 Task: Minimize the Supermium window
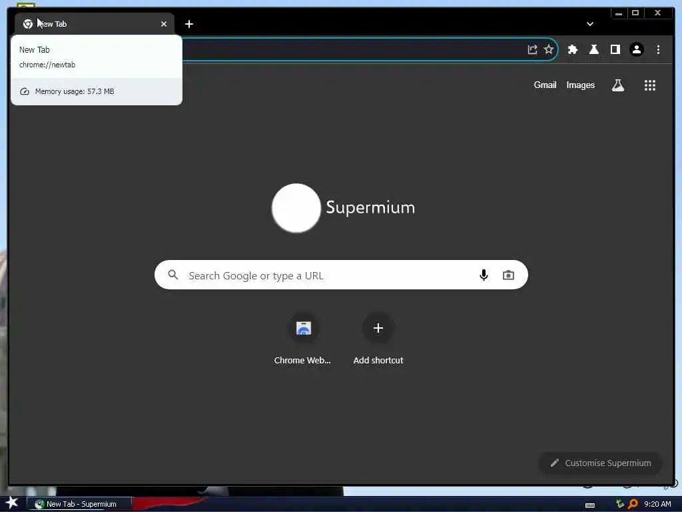pyautogui.click(x=619, y=13)
